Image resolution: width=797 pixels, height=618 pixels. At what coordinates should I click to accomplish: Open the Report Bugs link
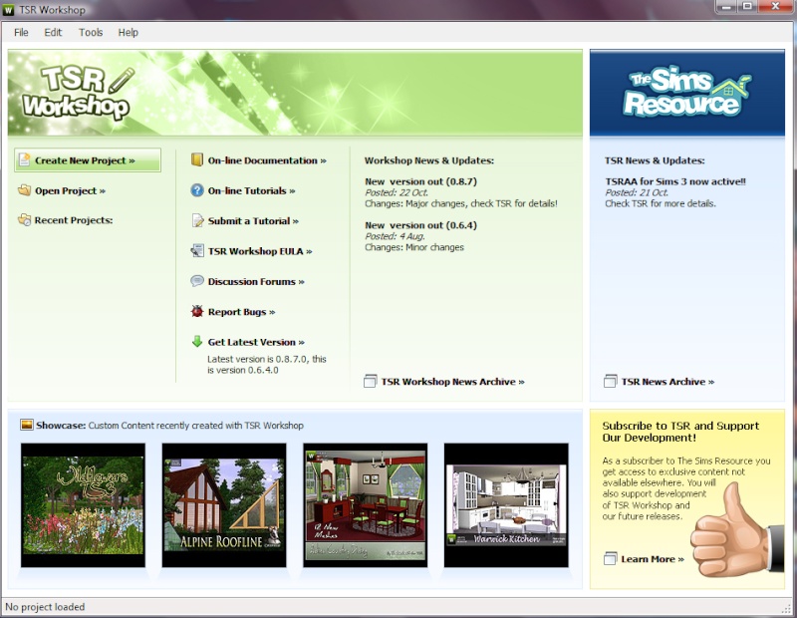[241, 312]
